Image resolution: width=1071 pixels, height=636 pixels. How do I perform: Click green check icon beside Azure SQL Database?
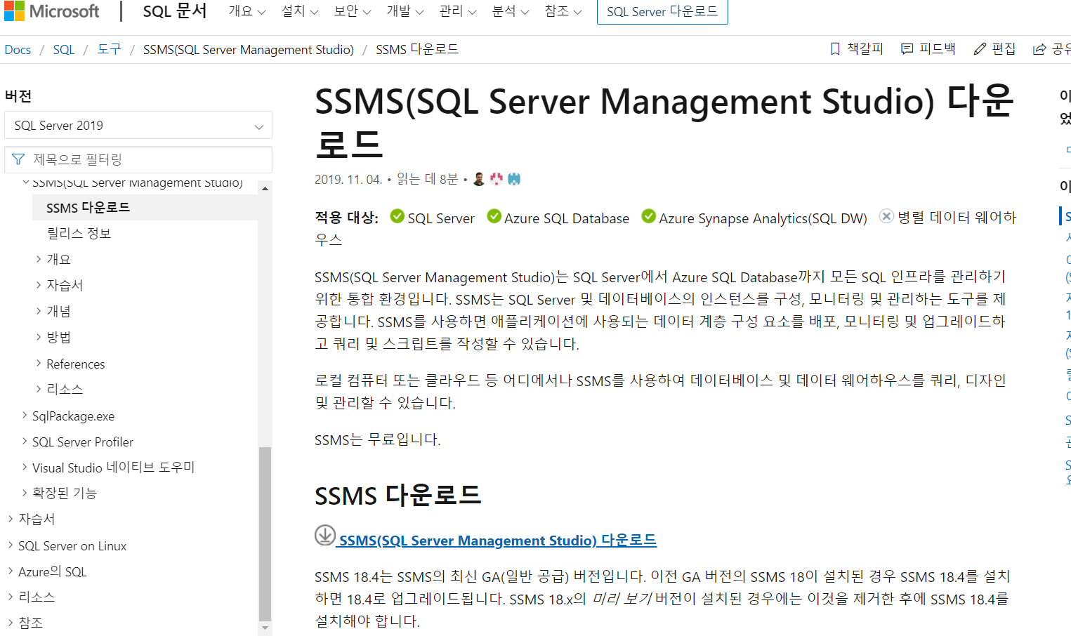coord(494,216)
